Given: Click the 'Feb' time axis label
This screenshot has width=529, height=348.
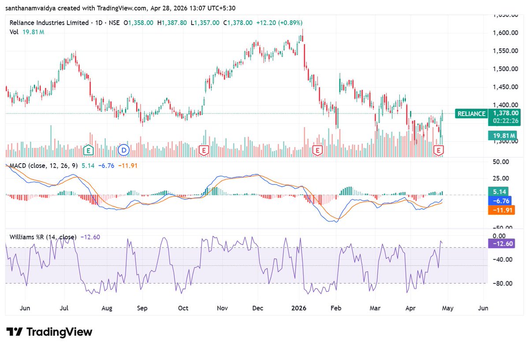Looking at the screenshot, I should pos(335,308).
